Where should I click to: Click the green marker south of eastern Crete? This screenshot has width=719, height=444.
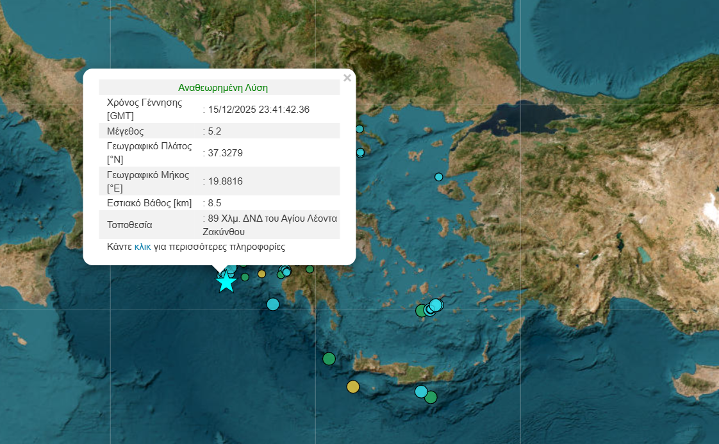(431, 397)
